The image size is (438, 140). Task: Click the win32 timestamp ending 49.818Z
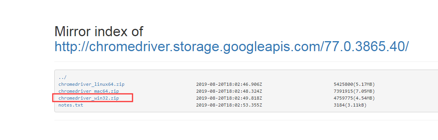click(x=229, y=98)
